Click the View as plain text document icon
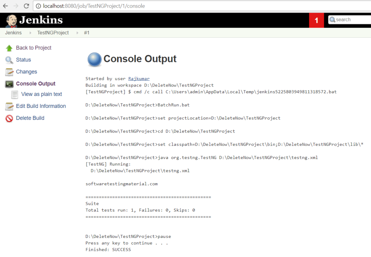 (14, 94)
